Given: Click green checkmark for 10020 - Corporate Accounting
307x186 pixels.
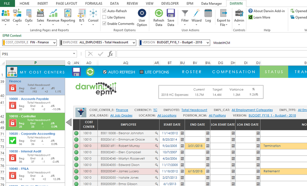Looking at the screenshot, I should (13, 141).
